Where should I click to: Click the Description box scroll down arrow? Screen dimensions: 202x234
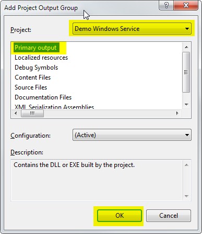[x=186, y=196]
